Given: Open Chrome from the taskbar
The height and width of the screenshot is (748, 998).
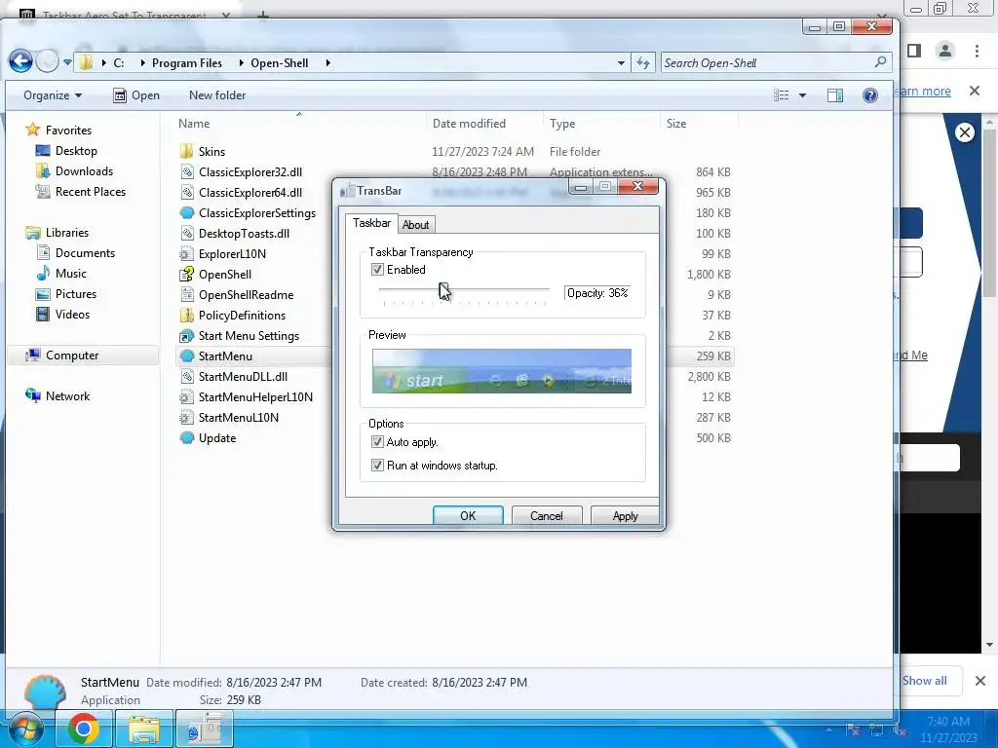Looking at the screenshot, I should (84, 729).
